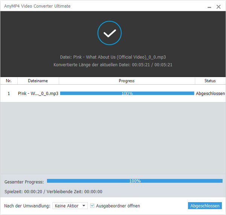
Task: Click the Gesamter Progress bar
Action: (x=135, y=181)
